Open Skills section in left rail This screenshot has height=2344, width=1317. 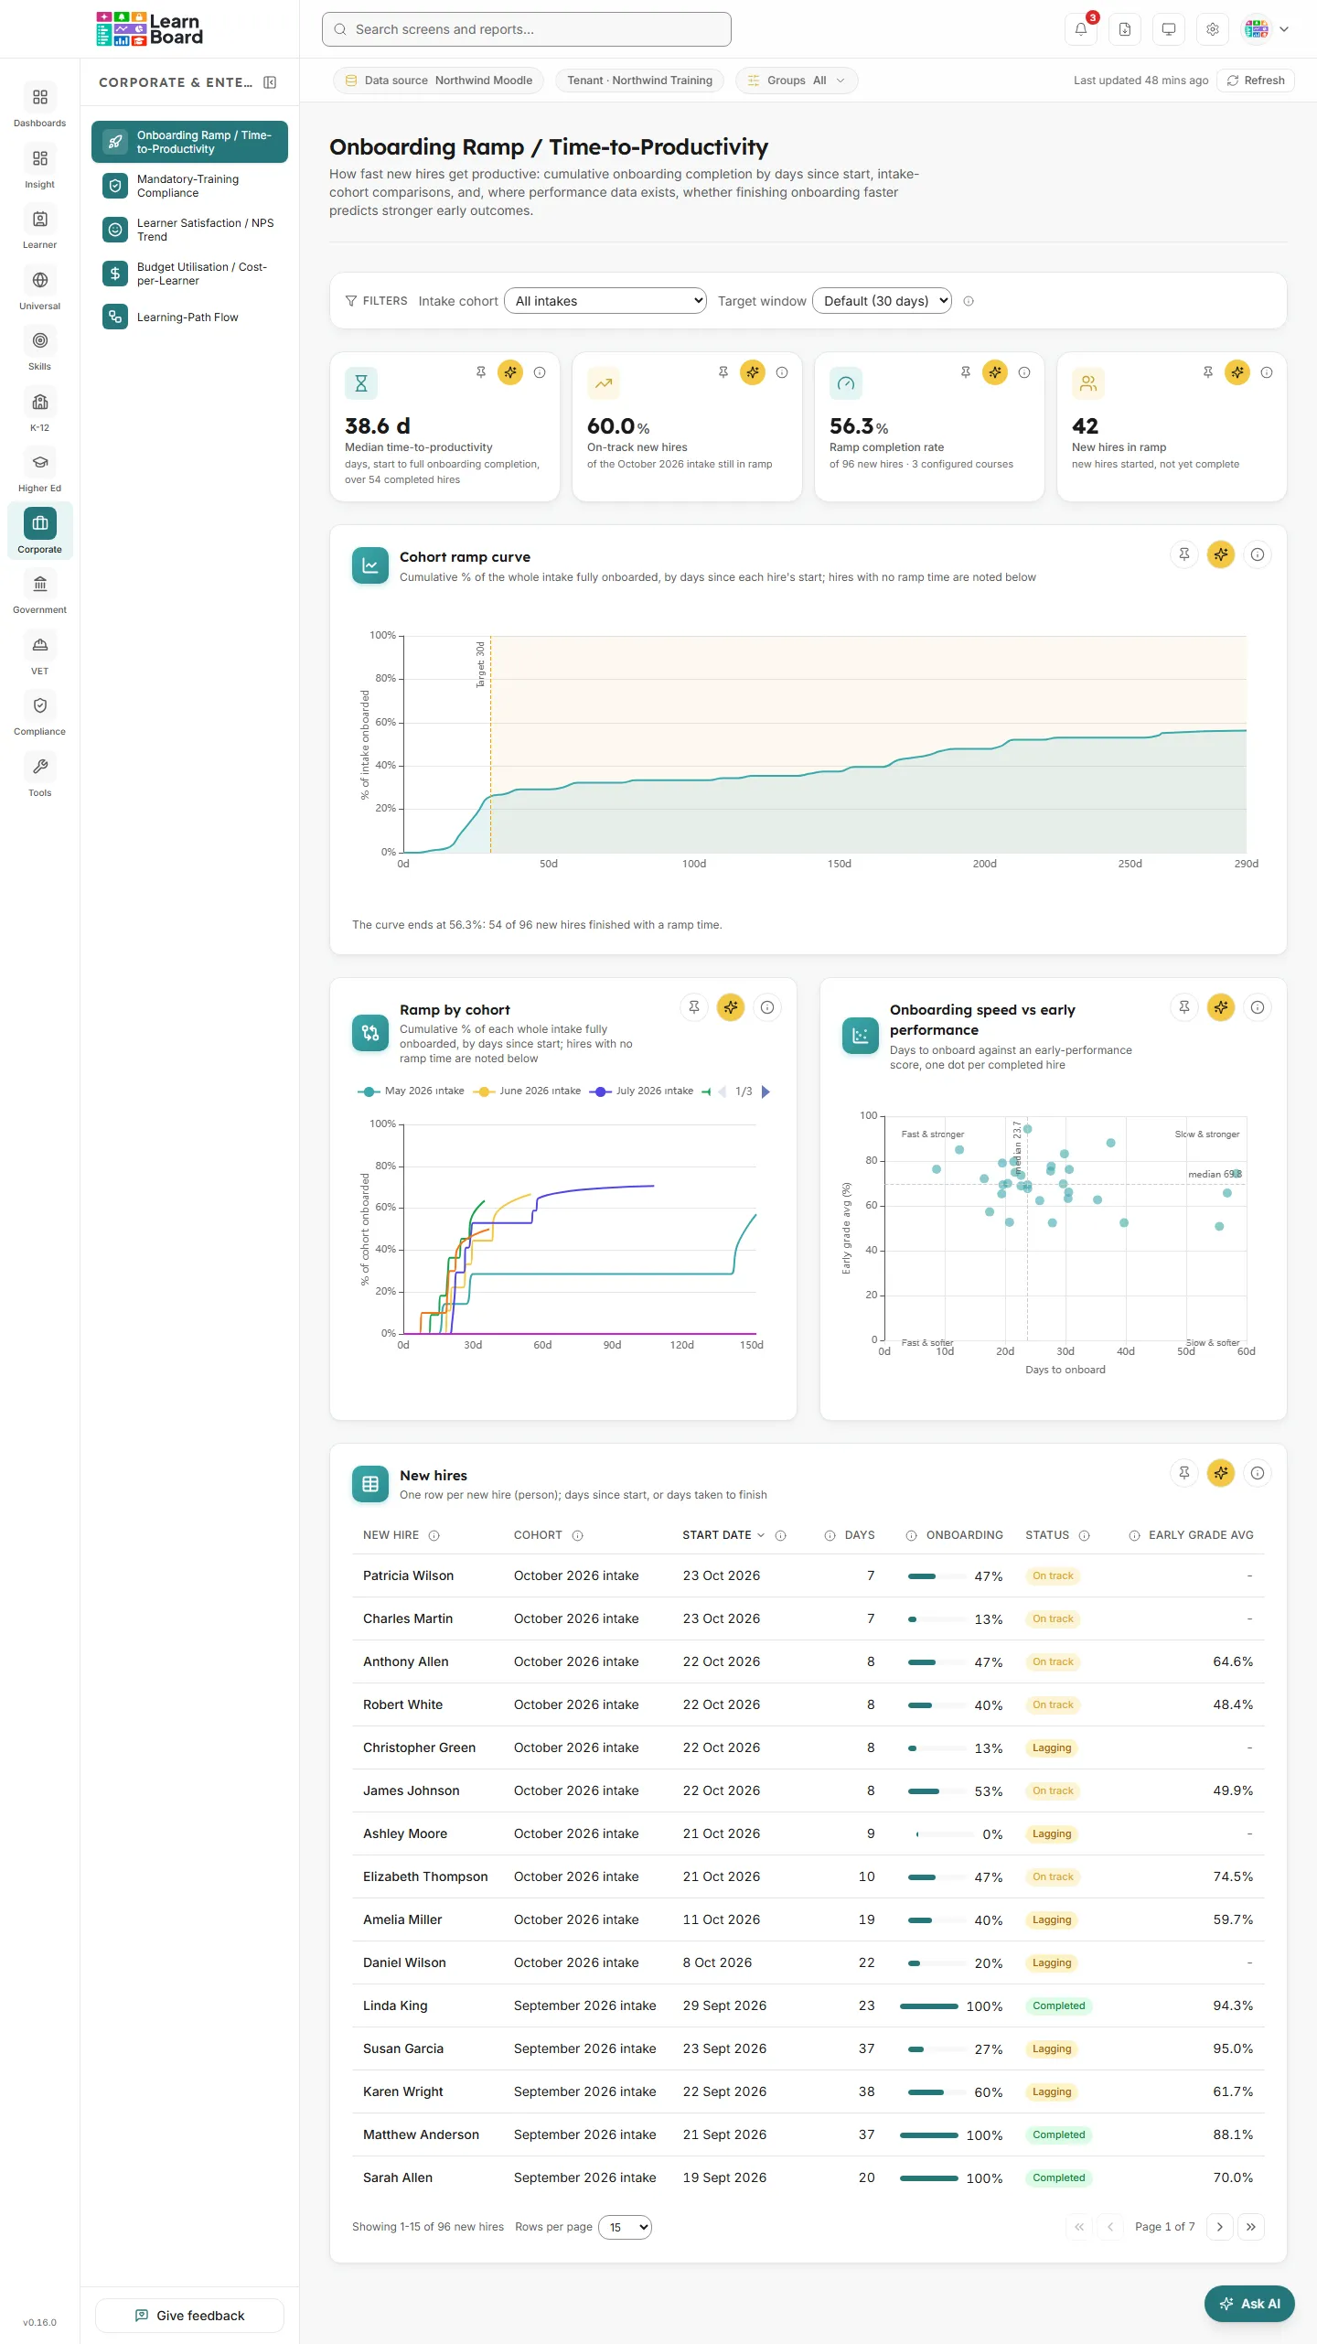pyautogui.click(x=39, y=349)
